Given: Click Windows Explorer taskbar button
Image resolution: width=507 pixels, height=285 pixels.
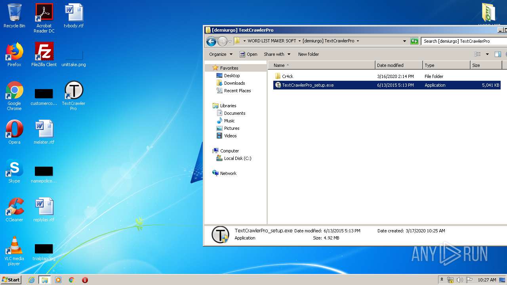Looking at the screenshot, I should pyautogui.click(x=45, y=280).
